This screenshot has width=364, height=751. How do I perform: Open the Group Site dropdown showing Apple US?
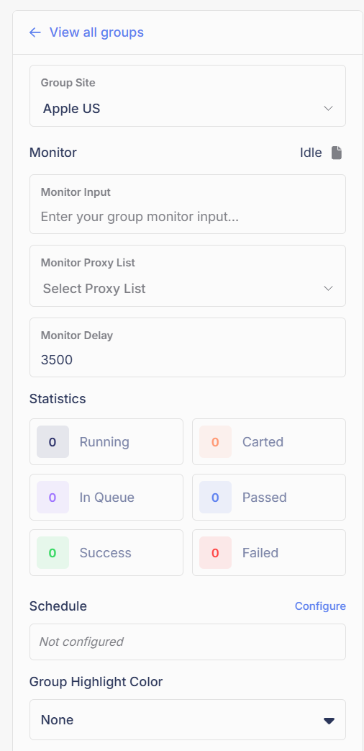click(188, 96)
